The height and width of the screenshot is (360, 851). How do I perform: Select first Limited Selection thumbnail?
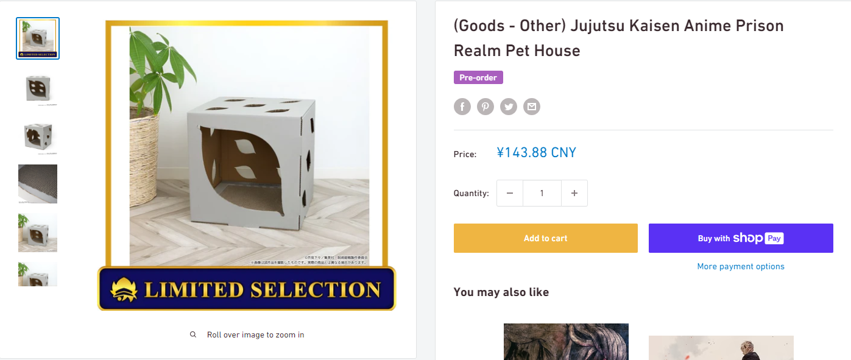38,38
